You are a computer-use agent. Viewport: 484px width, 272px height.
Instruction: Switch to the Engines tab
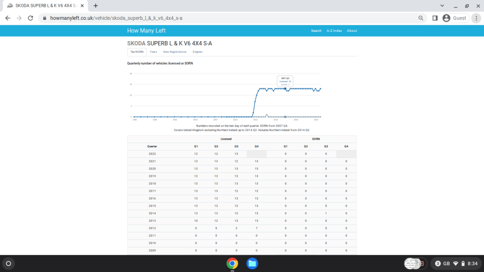(197, 52)
